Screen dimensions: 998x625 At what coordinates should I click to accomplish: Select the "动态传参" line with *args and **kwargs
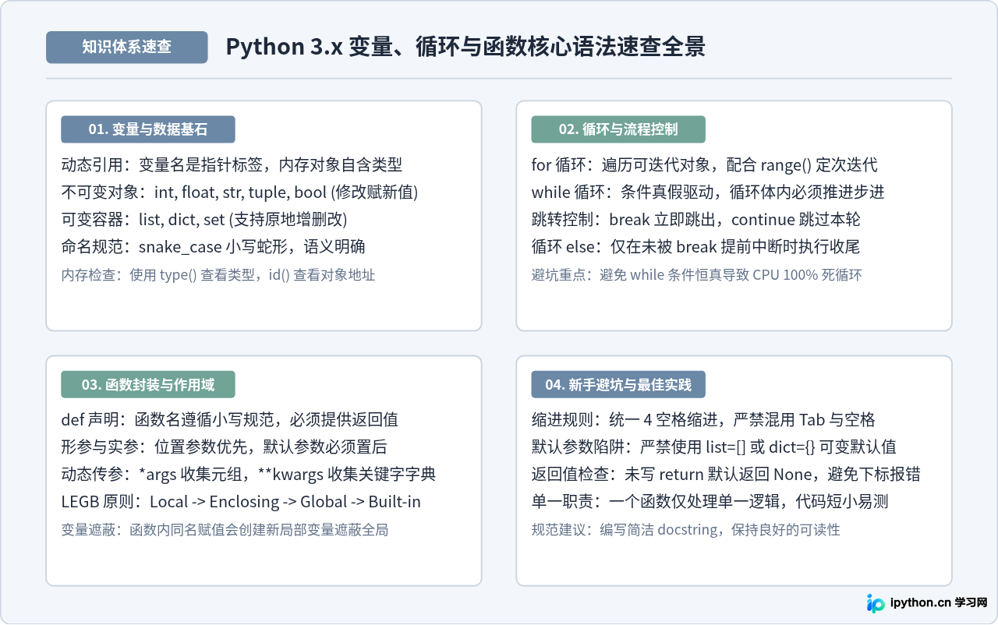(x=249, y=475)
